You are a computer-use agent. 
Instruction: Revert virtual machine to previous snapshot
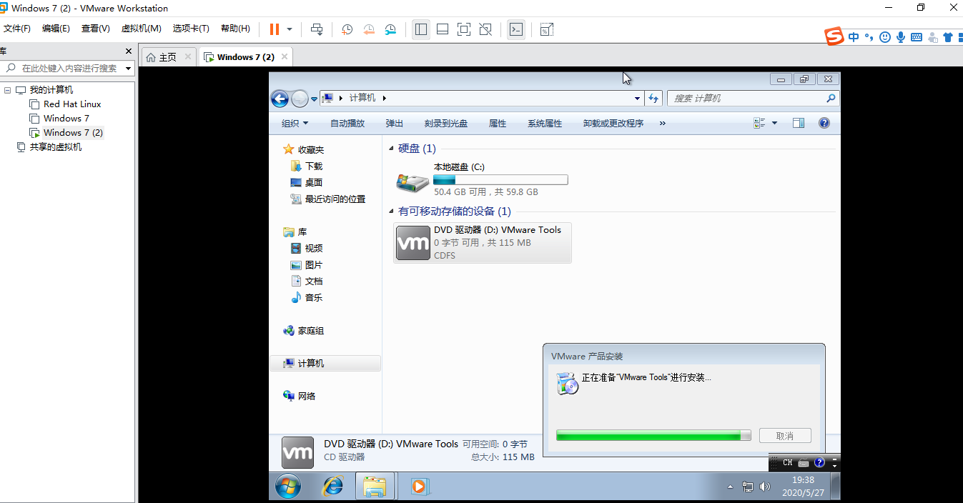click(x=369, y=29)
